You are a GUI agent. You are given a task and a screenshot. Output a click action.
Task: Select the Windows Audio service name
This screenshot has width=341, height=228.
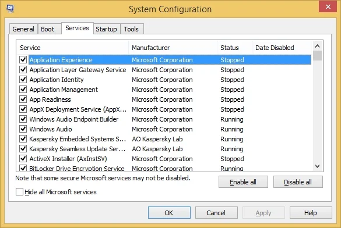51,129
